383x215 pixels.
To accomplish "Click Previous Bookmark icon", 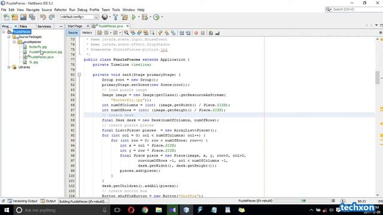I will click(x=160, y=33).
